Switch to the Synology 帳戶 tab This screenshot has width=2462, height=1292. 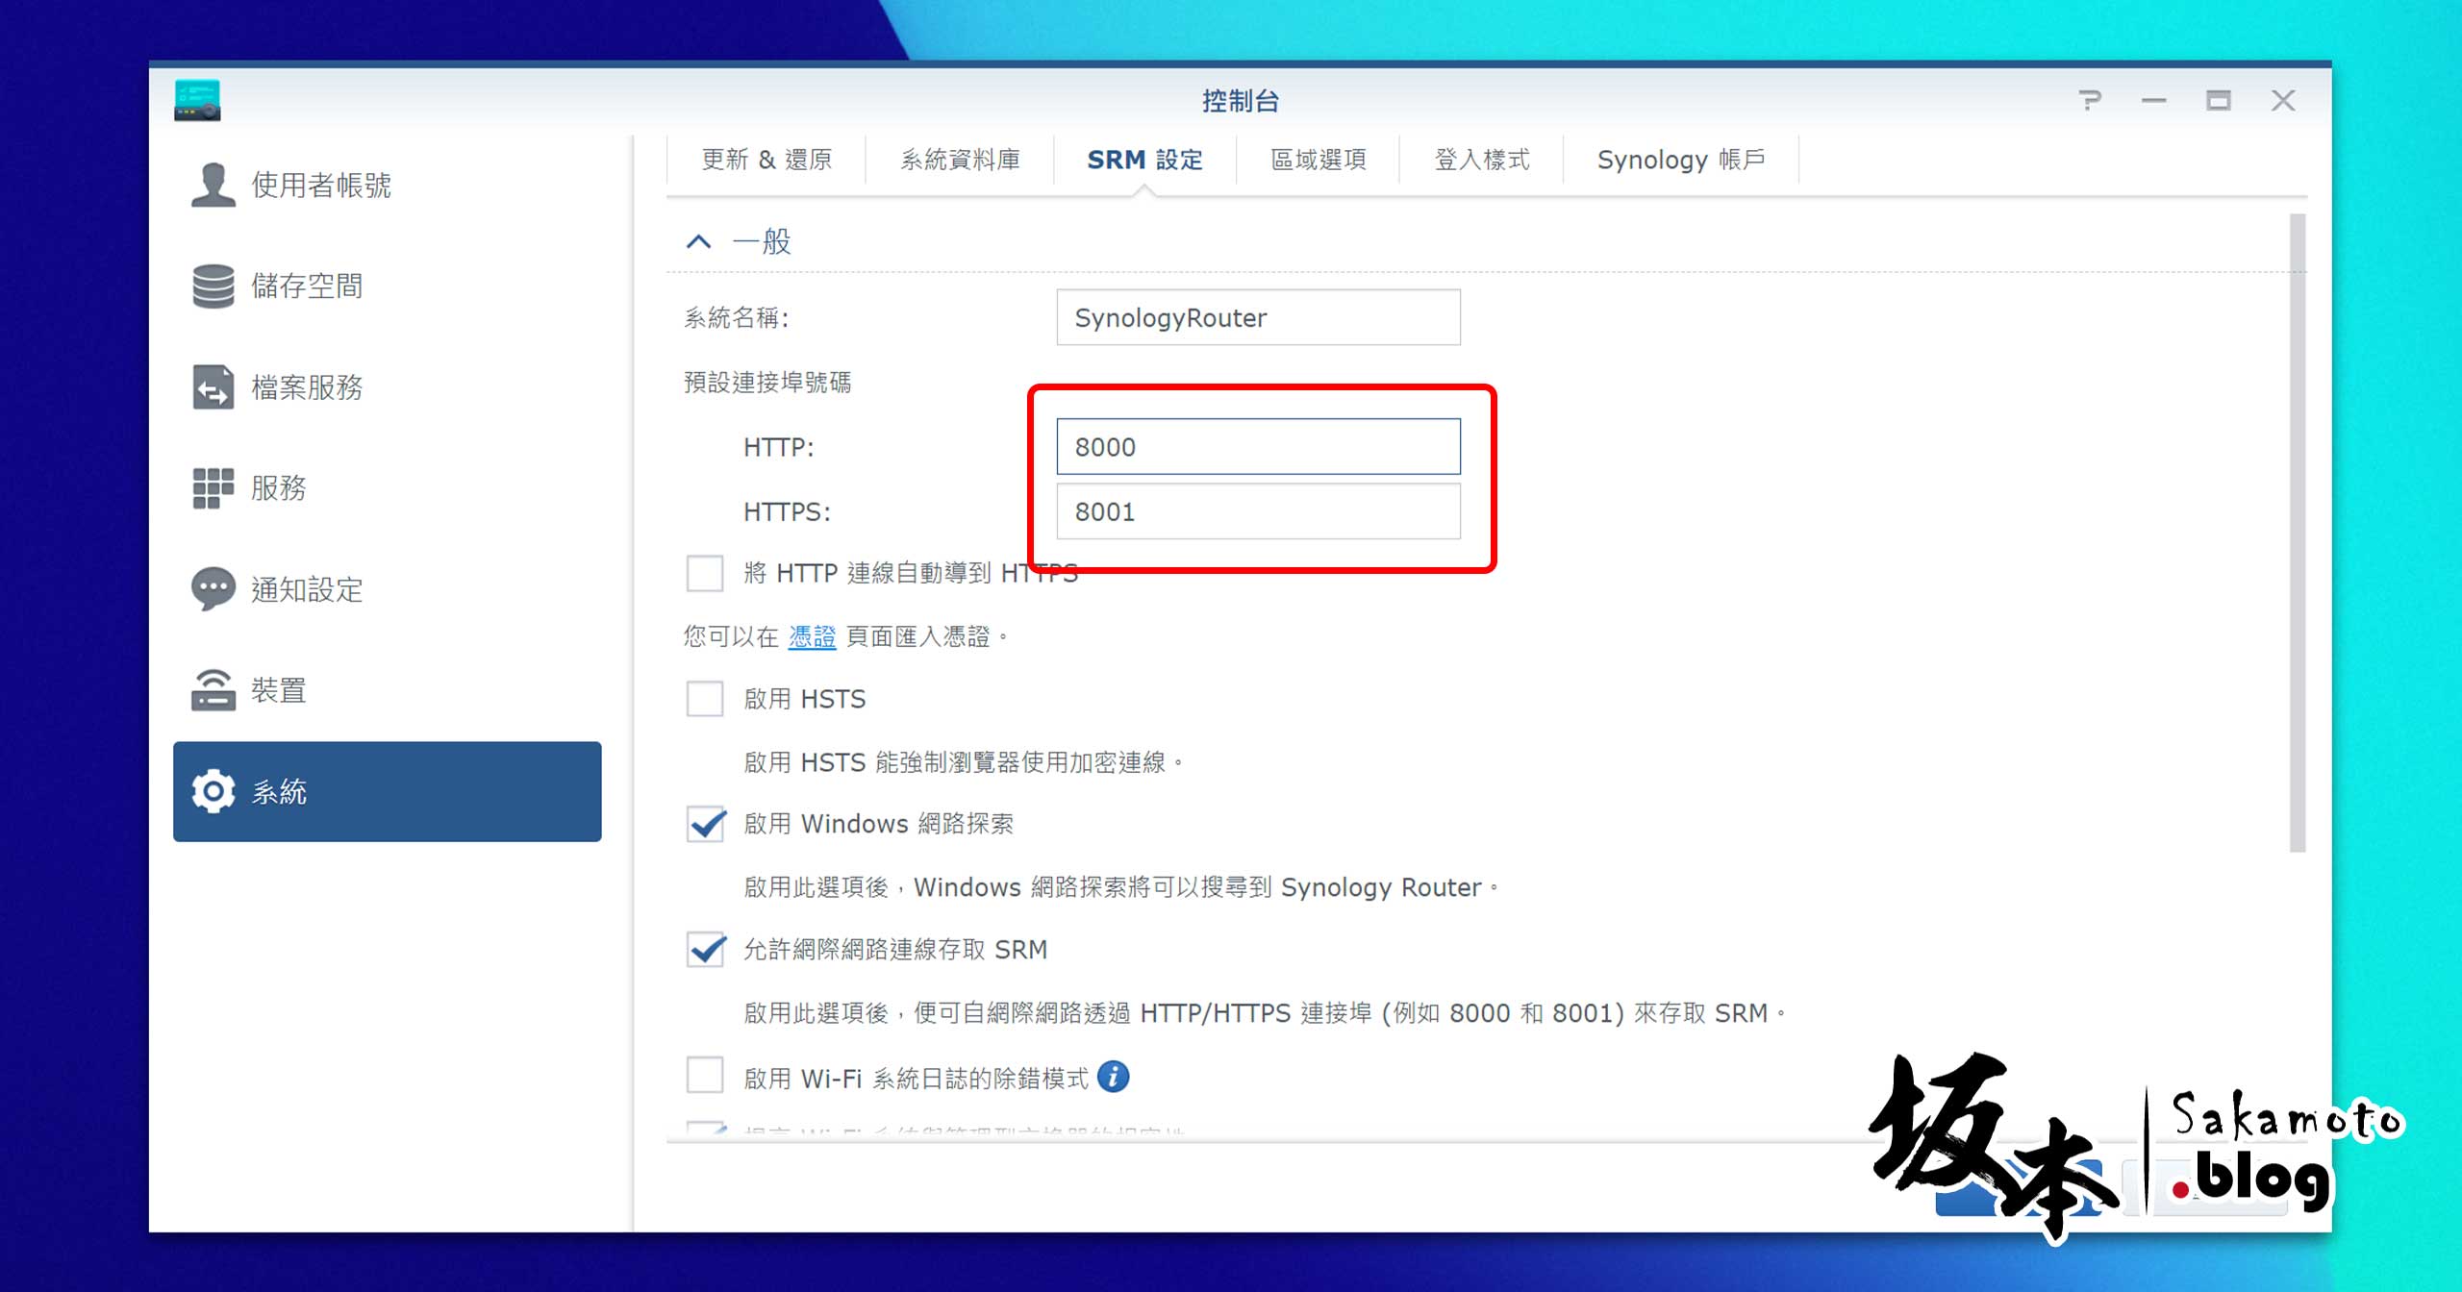click(1680, 160)
